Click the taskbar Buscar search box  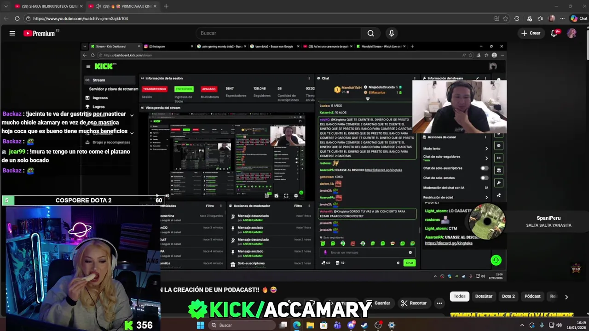coord(242,325)
